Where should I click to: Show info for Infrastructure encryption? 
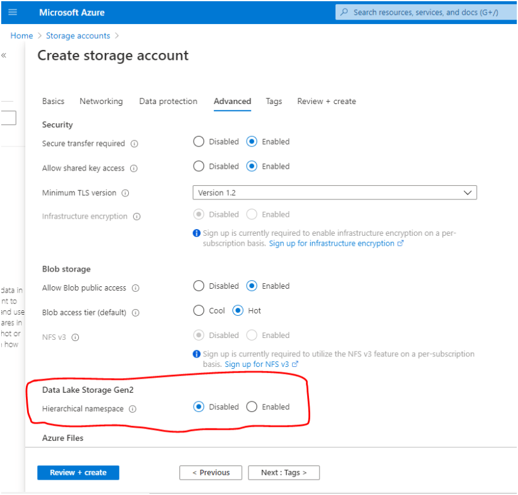[x=137, y=217]
